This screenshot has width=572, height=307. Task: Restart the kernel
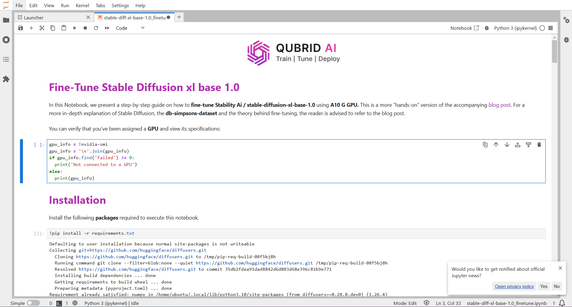click(96, 28)
